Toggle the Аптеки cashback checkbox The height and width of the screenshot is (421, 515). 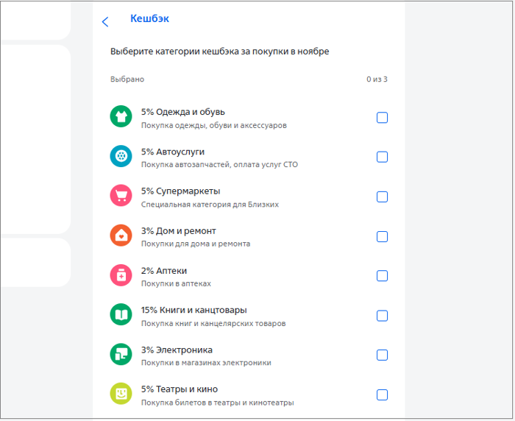pos(382,276)
